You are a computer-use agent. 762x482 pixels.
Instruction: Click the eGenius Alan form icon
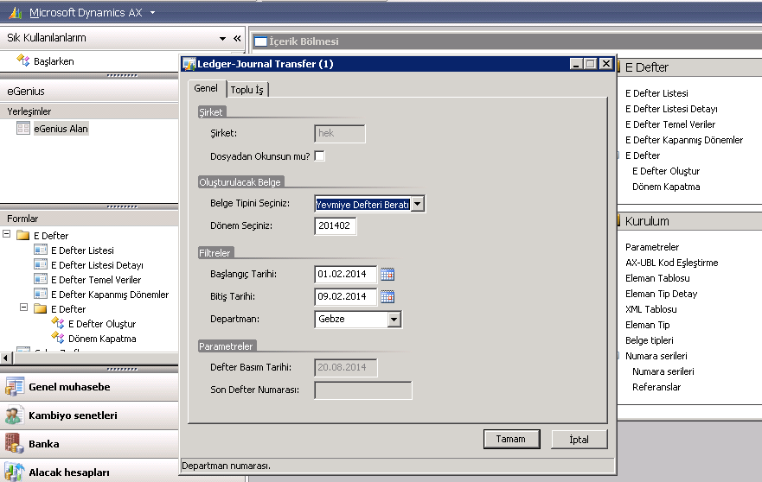[x=23, y=129]
